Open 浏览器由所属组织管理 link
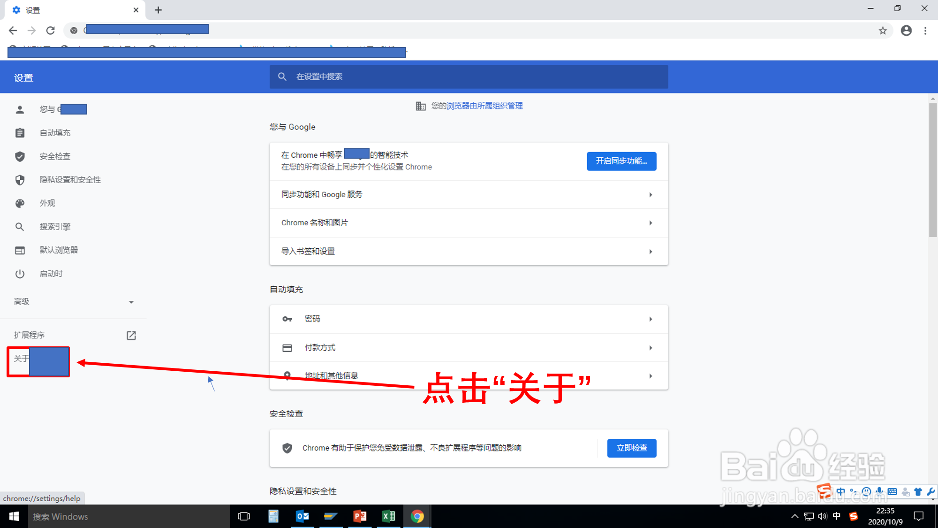This screenshot has height=528, width=938. [x=484, y=106]
